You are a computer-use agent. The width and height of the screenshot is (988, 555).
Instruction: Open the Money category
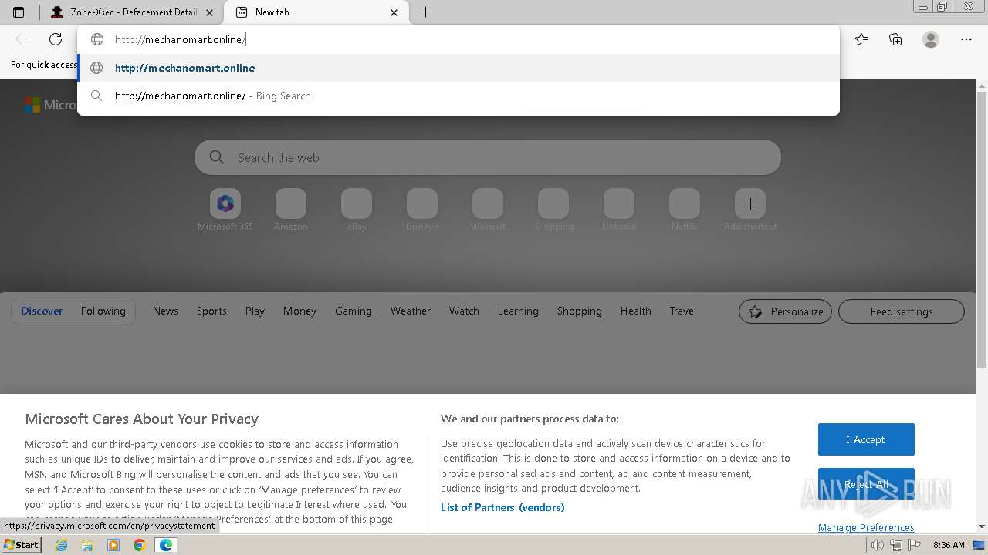tap(299, 311)
